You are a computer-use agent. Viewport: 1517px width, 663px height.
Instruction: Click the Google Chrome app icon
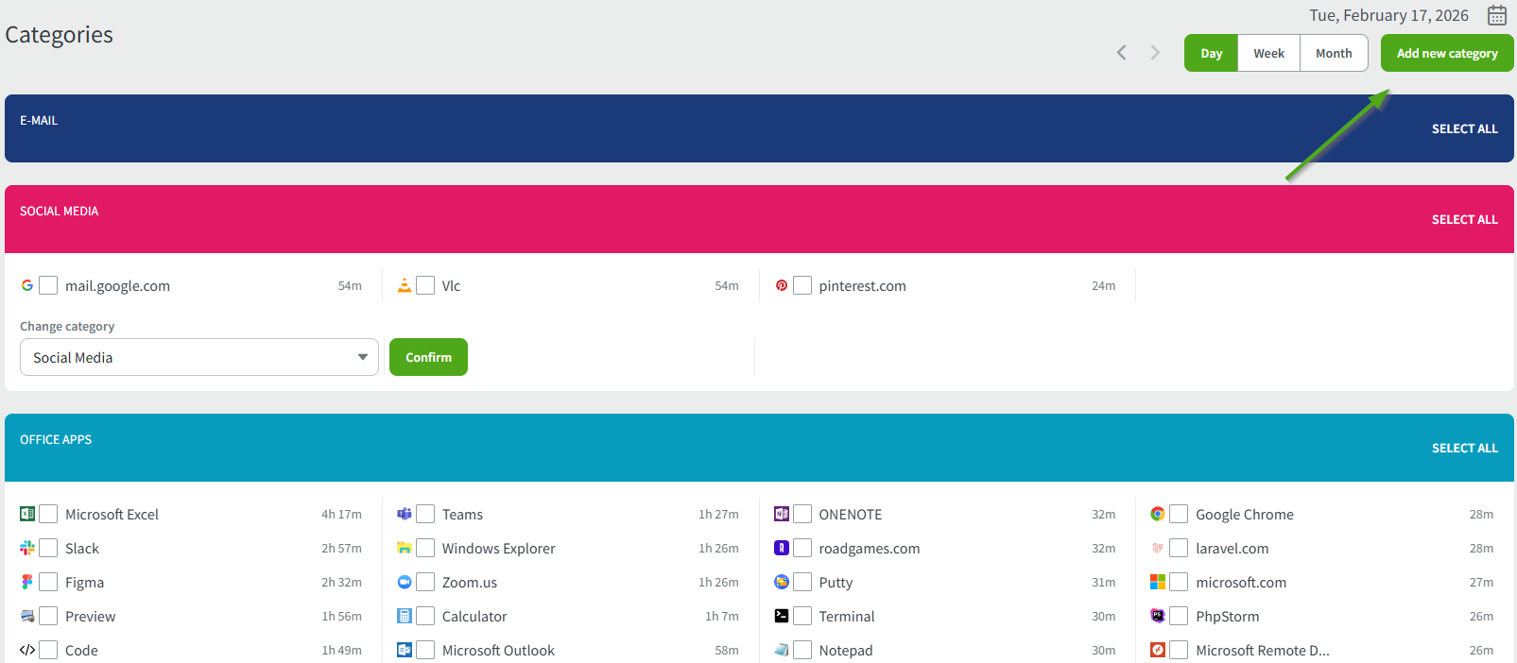point(1157,514)
